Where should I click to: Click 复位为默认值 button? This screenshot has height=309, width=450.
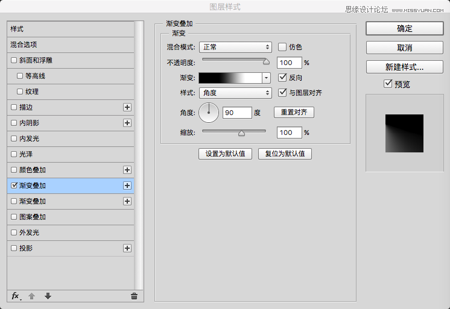pyautogui.click(x=285, y=154)
